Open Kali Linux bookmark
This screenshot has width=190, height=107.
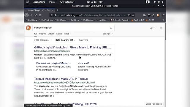[x=31, y=20]
